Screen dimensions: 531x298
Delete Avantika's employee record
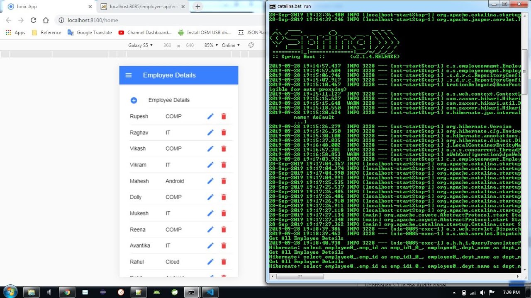224,245
